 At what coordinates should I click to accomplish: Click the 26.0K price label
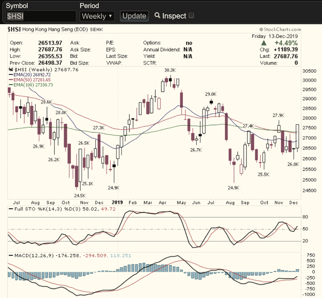pyautogui.click(x=293, y=164)
